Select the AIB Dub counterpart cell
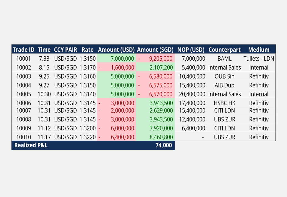The image size is (287, 197). pos(224,85)
